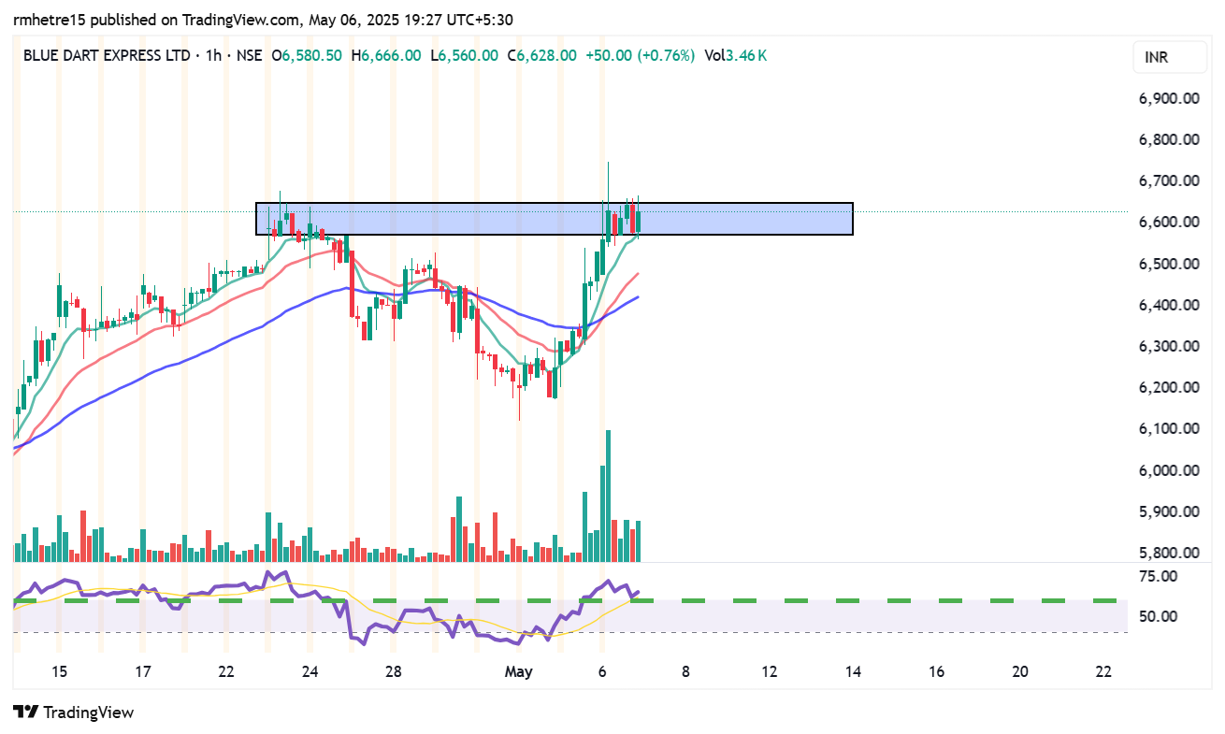
Task: Click the 17 date label on time axis
Action: pyautogui.click(x=142, y=671)
